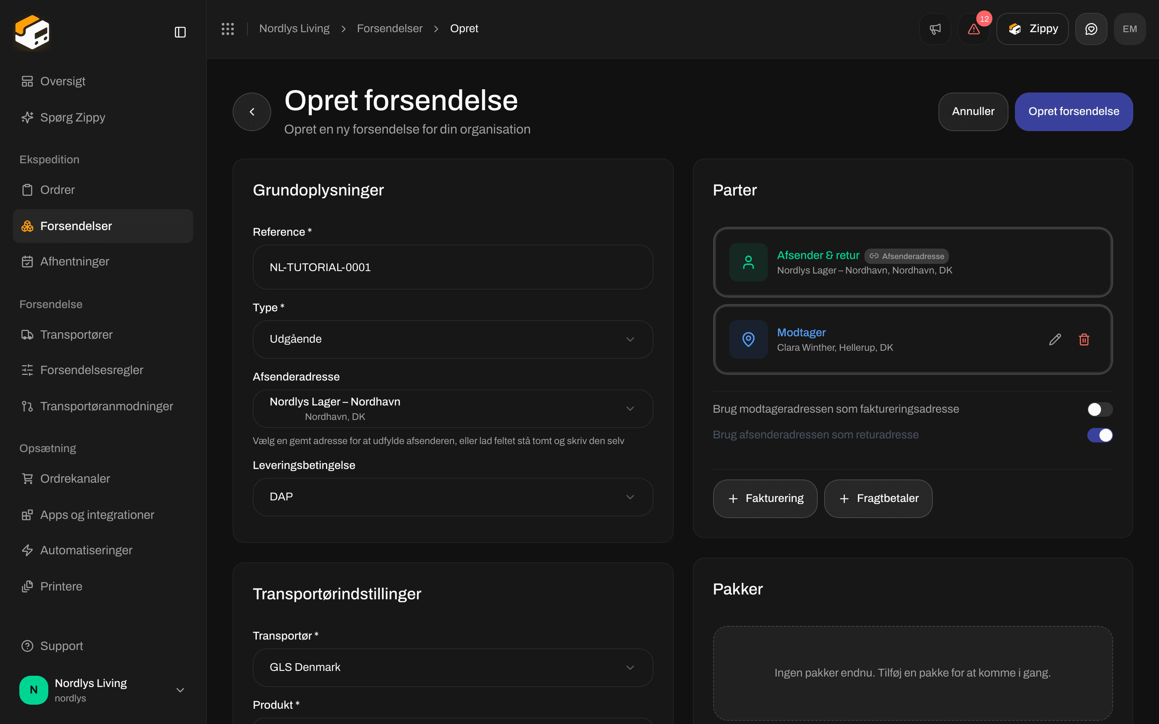The height and width of the screenshot is (724, 1159).
Task: Click the blue Modtager location pin icon
Action: pos(748,339)
